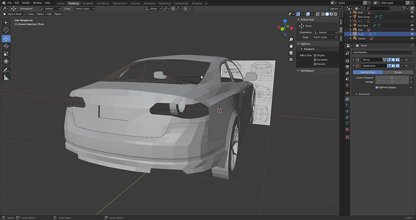Click the pan view hand icon
This screenshot has width=416, height=220.
coord(291,46)
